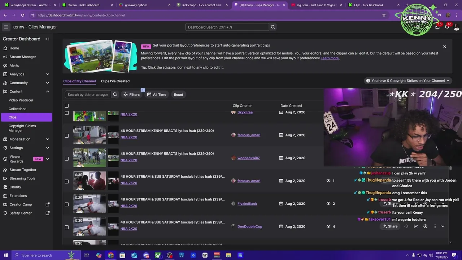Switch to Clips I've Created tab
Viewport: 462px width, 260px height.
click(115, 81)
